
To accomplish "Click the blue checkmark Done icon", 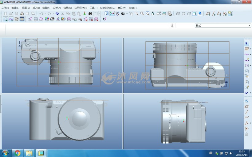I will coord(246,93).
